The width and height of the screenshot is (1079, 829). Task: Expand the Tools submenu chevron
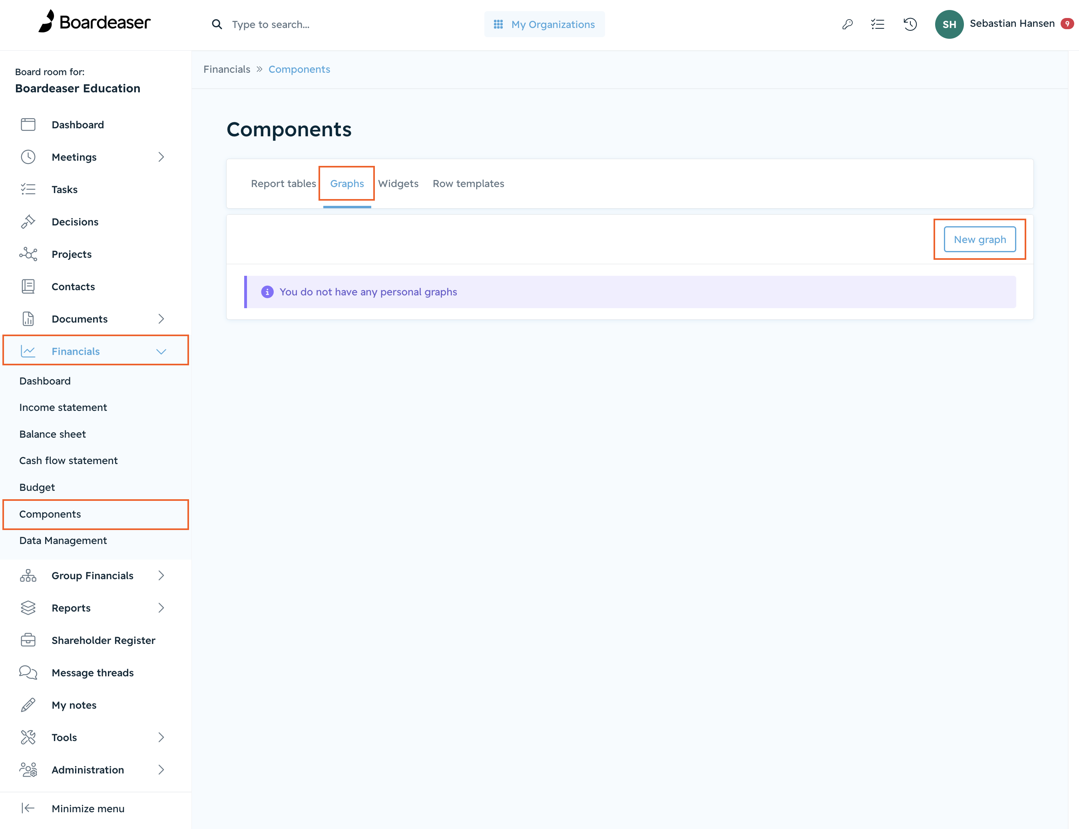pyautogui.click(x=161, y=737)
